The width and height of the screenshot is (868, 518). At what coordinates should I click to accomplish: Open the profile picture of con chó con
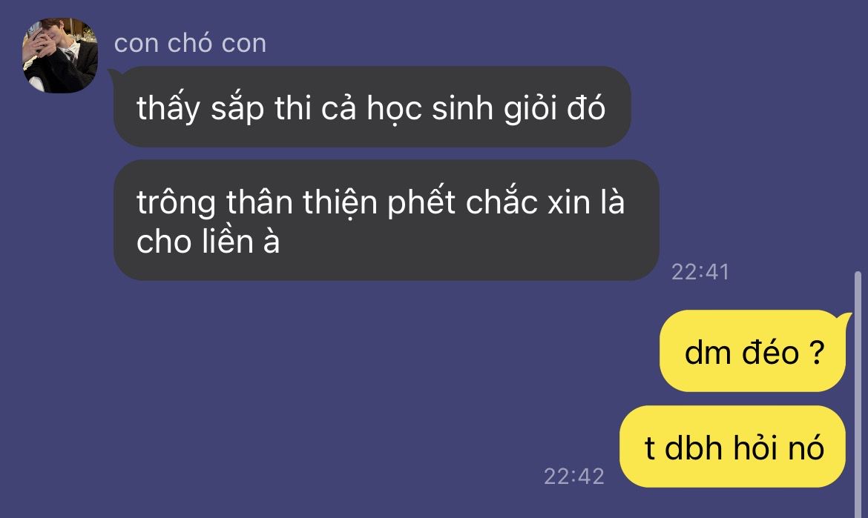[x=60, y=55]
